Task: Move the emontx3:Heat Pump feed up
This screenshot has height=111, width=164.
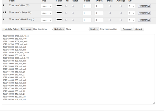Action: pos(4,19)
